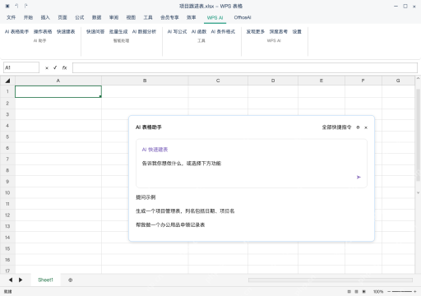Viewport: 421px width, 296px height.
Task: Open the 文件 menu
Action: pos(11,17)
